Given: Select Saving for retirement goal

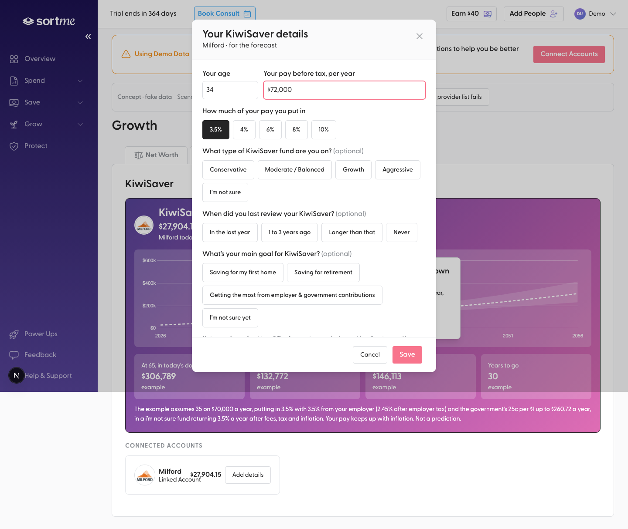Looking at the screenshot, I should click(323, 273).
